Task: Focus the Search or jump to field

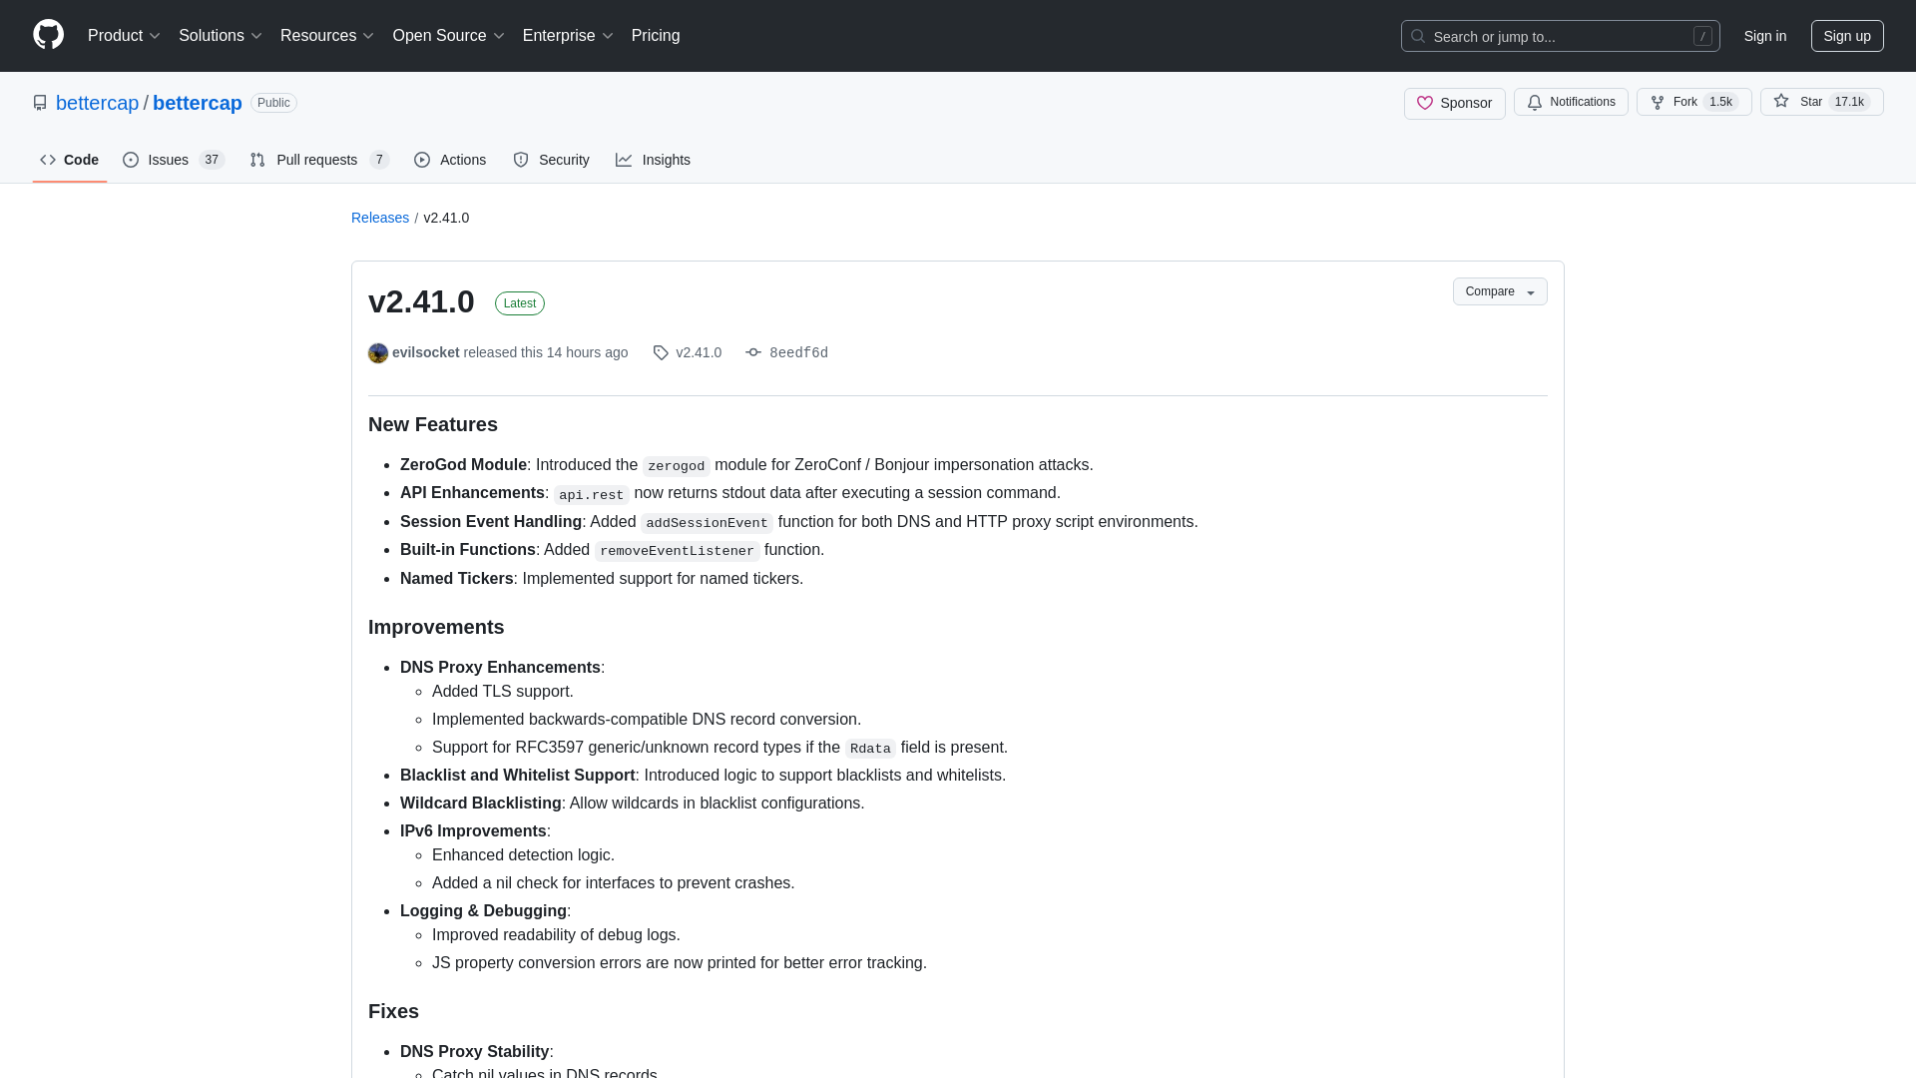Action: [1560, 36]
